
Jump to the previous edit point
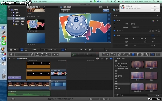81,50
